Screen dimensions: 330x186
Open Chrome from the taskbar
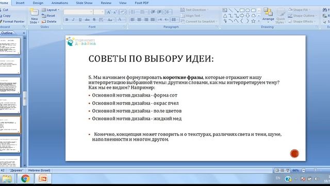25,179
